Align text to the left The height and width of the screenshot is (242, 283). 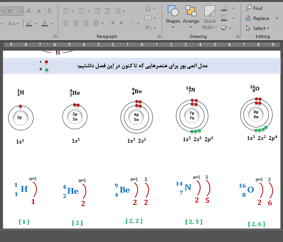[x=65, y=23]
